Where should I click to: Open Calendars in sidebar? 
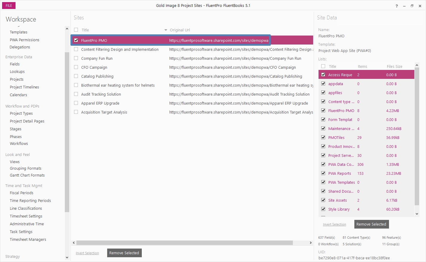click(19, 95)
